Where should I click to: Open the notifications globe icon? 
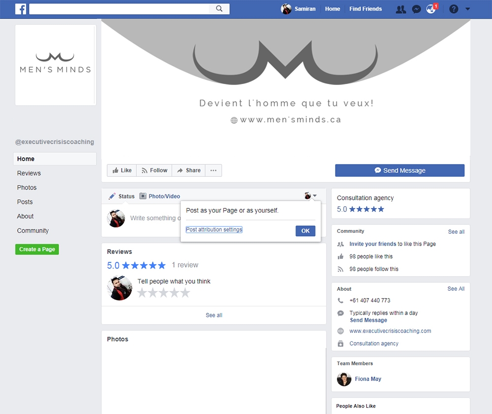click(431, 9)
